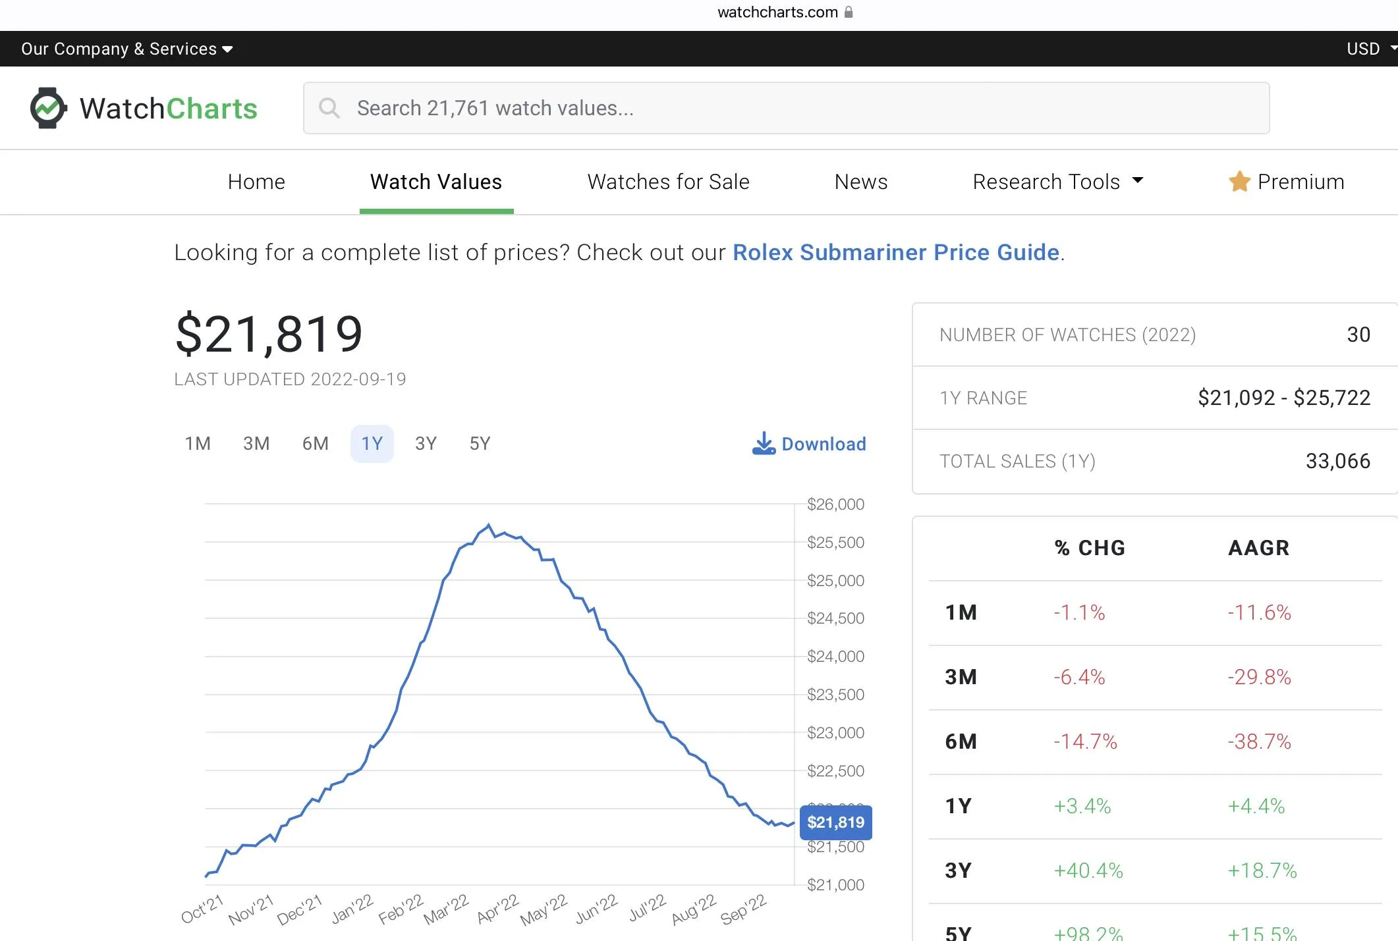Image resolution: width=1398 pixels, height=941 pixels.
Task: Select the 5Y chart range
Action: click(480, 444)
